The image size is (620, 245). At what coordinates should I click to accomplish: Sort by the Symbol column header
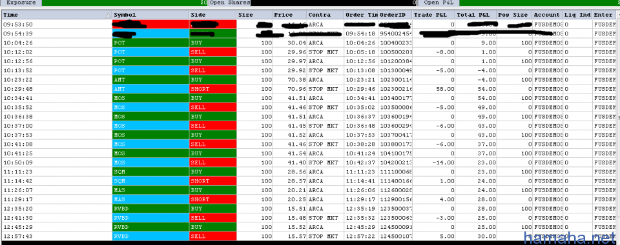(150, 15)
